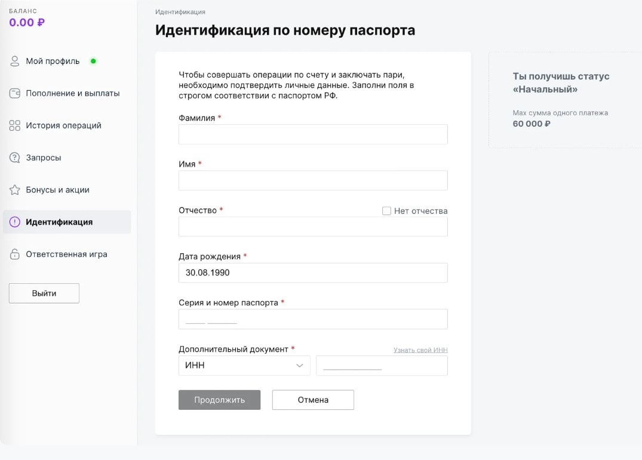
Task: Open Мой профиль menu item
Action: 53,61
